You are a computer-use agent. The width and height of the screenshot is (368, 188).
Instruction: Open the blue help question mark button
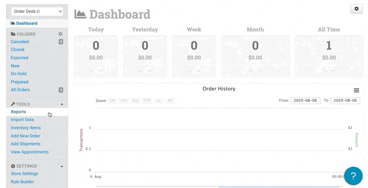(353, 176)
